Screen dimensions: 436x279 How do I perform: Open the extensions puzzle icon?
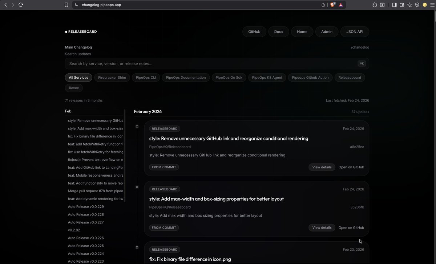[x=375, y=5]
